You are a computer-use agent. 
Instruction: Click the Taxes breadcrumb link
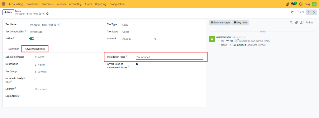coord(18,11)
